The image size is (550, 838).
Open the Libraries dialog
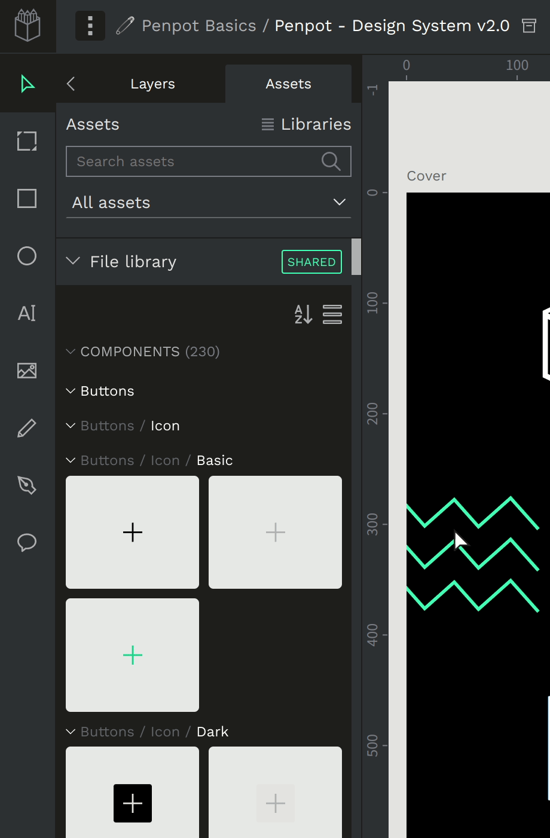[x=307, y=124]
